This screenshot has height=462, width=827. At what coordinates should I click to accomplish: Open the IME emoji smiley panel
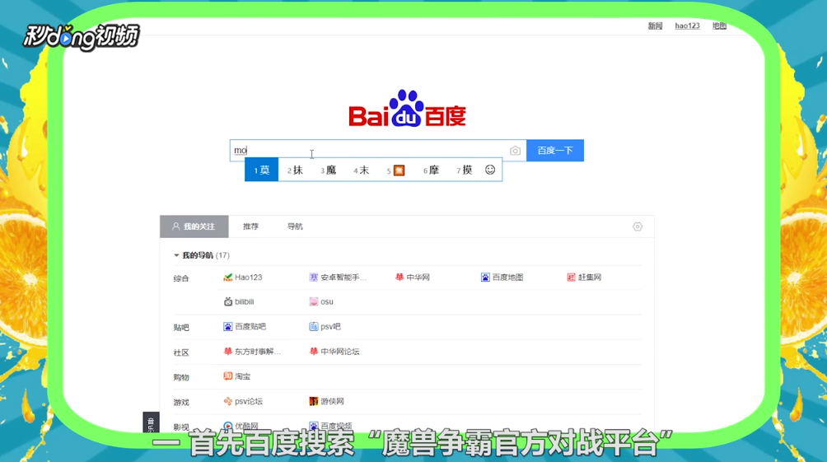pos(490,170)
